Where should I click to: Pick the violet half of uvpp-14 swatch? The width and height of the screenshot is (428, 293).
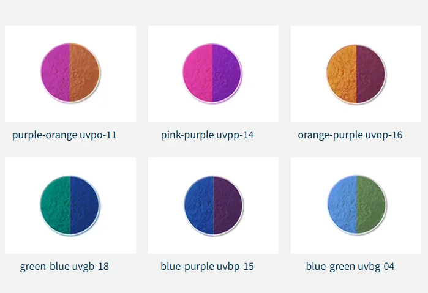(x=227, y=73)
